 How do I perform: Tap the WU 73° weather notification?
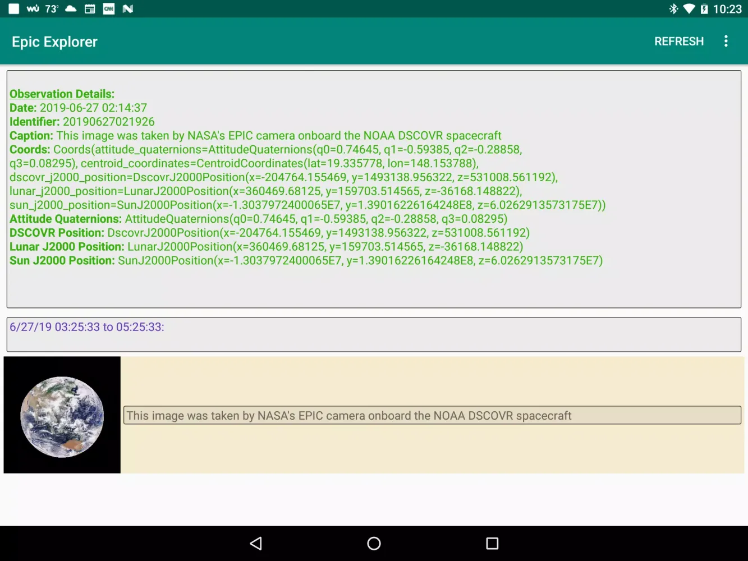(43, 8)
